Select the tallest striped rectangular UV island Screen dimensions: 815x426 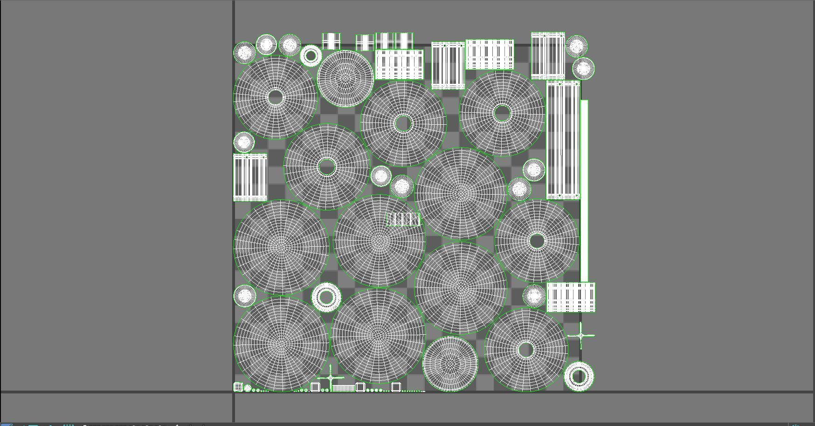(x=563, y=140)
